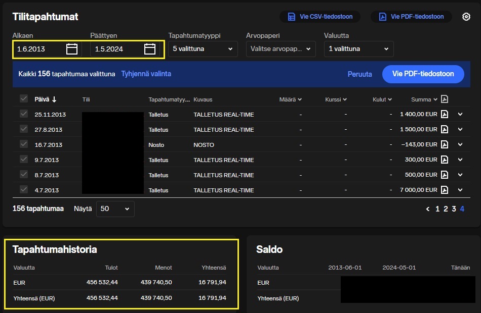Open the Tapahtumatyyppi dropdown
The width and height of the screenshot is (481, 313).
tap(203, 49)
